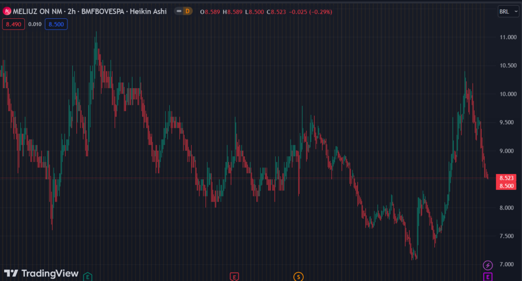
Task: Click the change value −0.025 (−0.29%)
Action: [x=310, y=12]
